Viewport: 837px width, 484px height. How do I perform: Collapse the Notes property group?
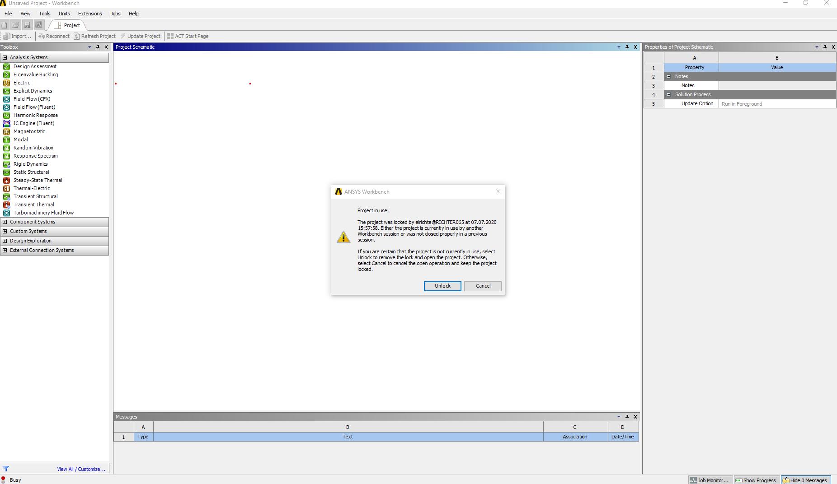(x=668, y=76)
